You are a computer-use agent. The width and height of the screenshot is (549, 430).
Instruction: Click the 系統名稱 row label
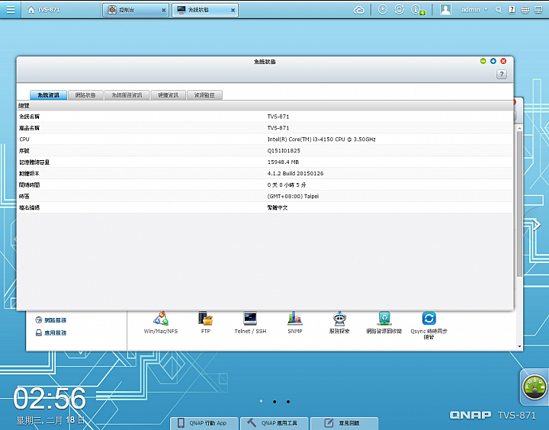29,117
